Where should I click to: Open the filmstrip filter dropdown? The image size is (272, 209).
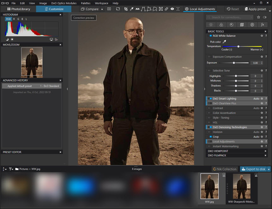[11, 169]
